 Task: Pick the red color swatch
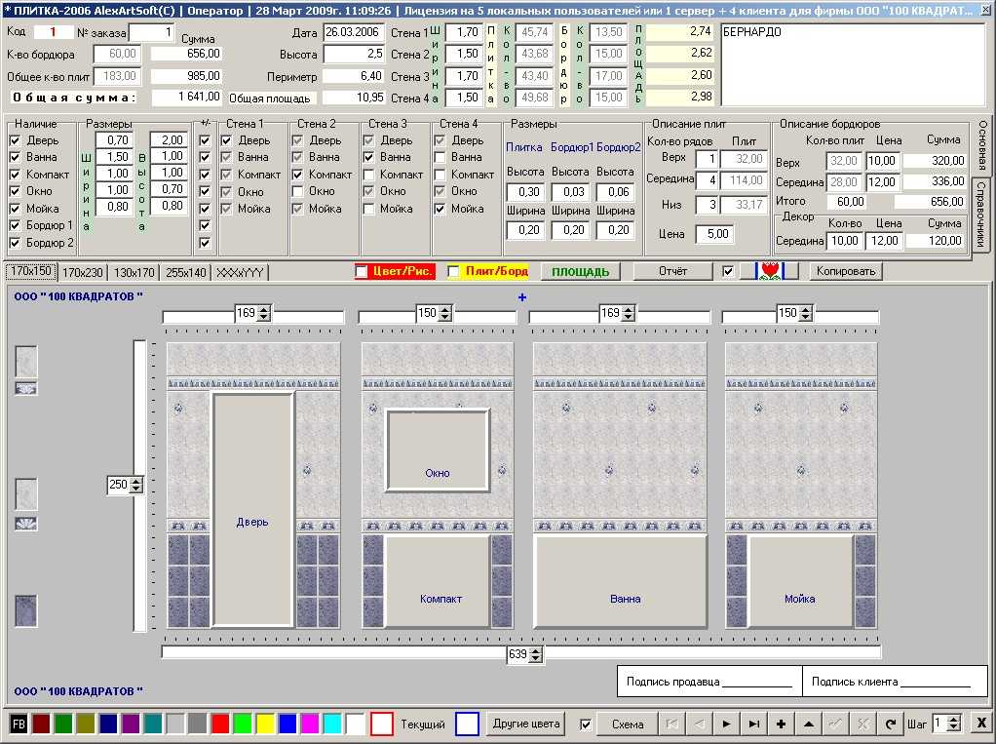point(220,724)
